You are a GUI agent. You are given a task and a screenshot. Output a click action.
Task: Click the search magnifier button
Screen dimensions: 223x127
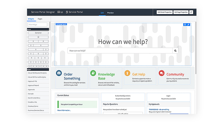point(175,51)
